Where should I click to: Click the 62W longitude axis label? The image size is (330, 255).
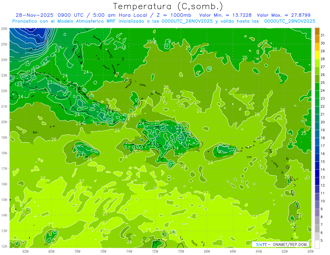(285, 251)
